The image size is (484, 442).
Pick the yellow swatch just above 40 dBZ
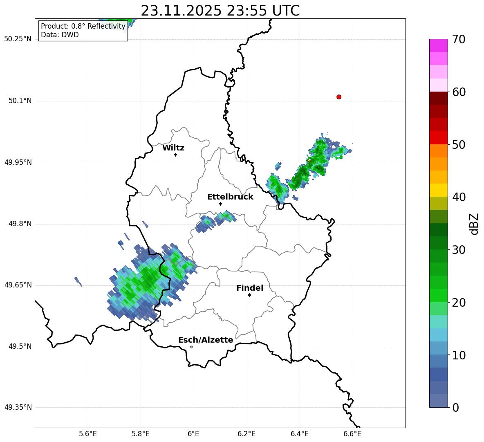438,190
